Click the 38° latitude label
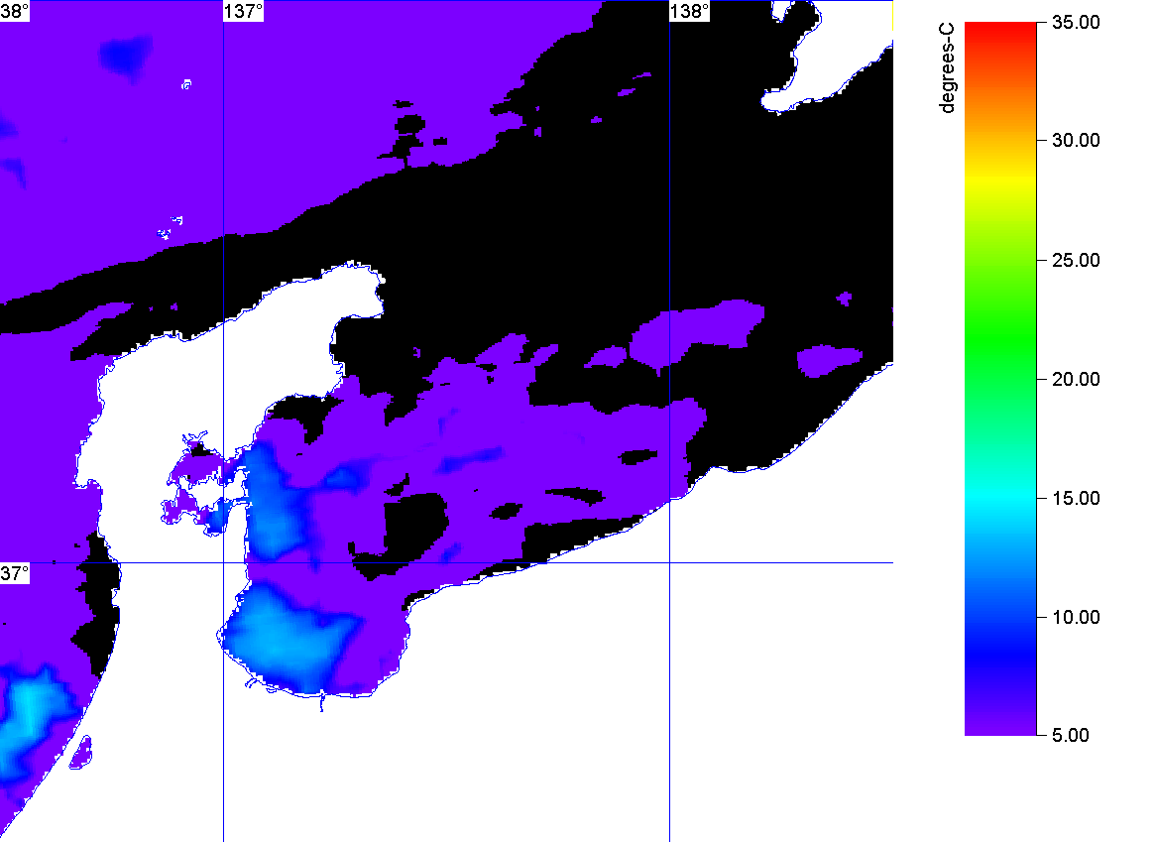Image resolution: width=1156 pixels, height=842 pixels. (14, 11)
